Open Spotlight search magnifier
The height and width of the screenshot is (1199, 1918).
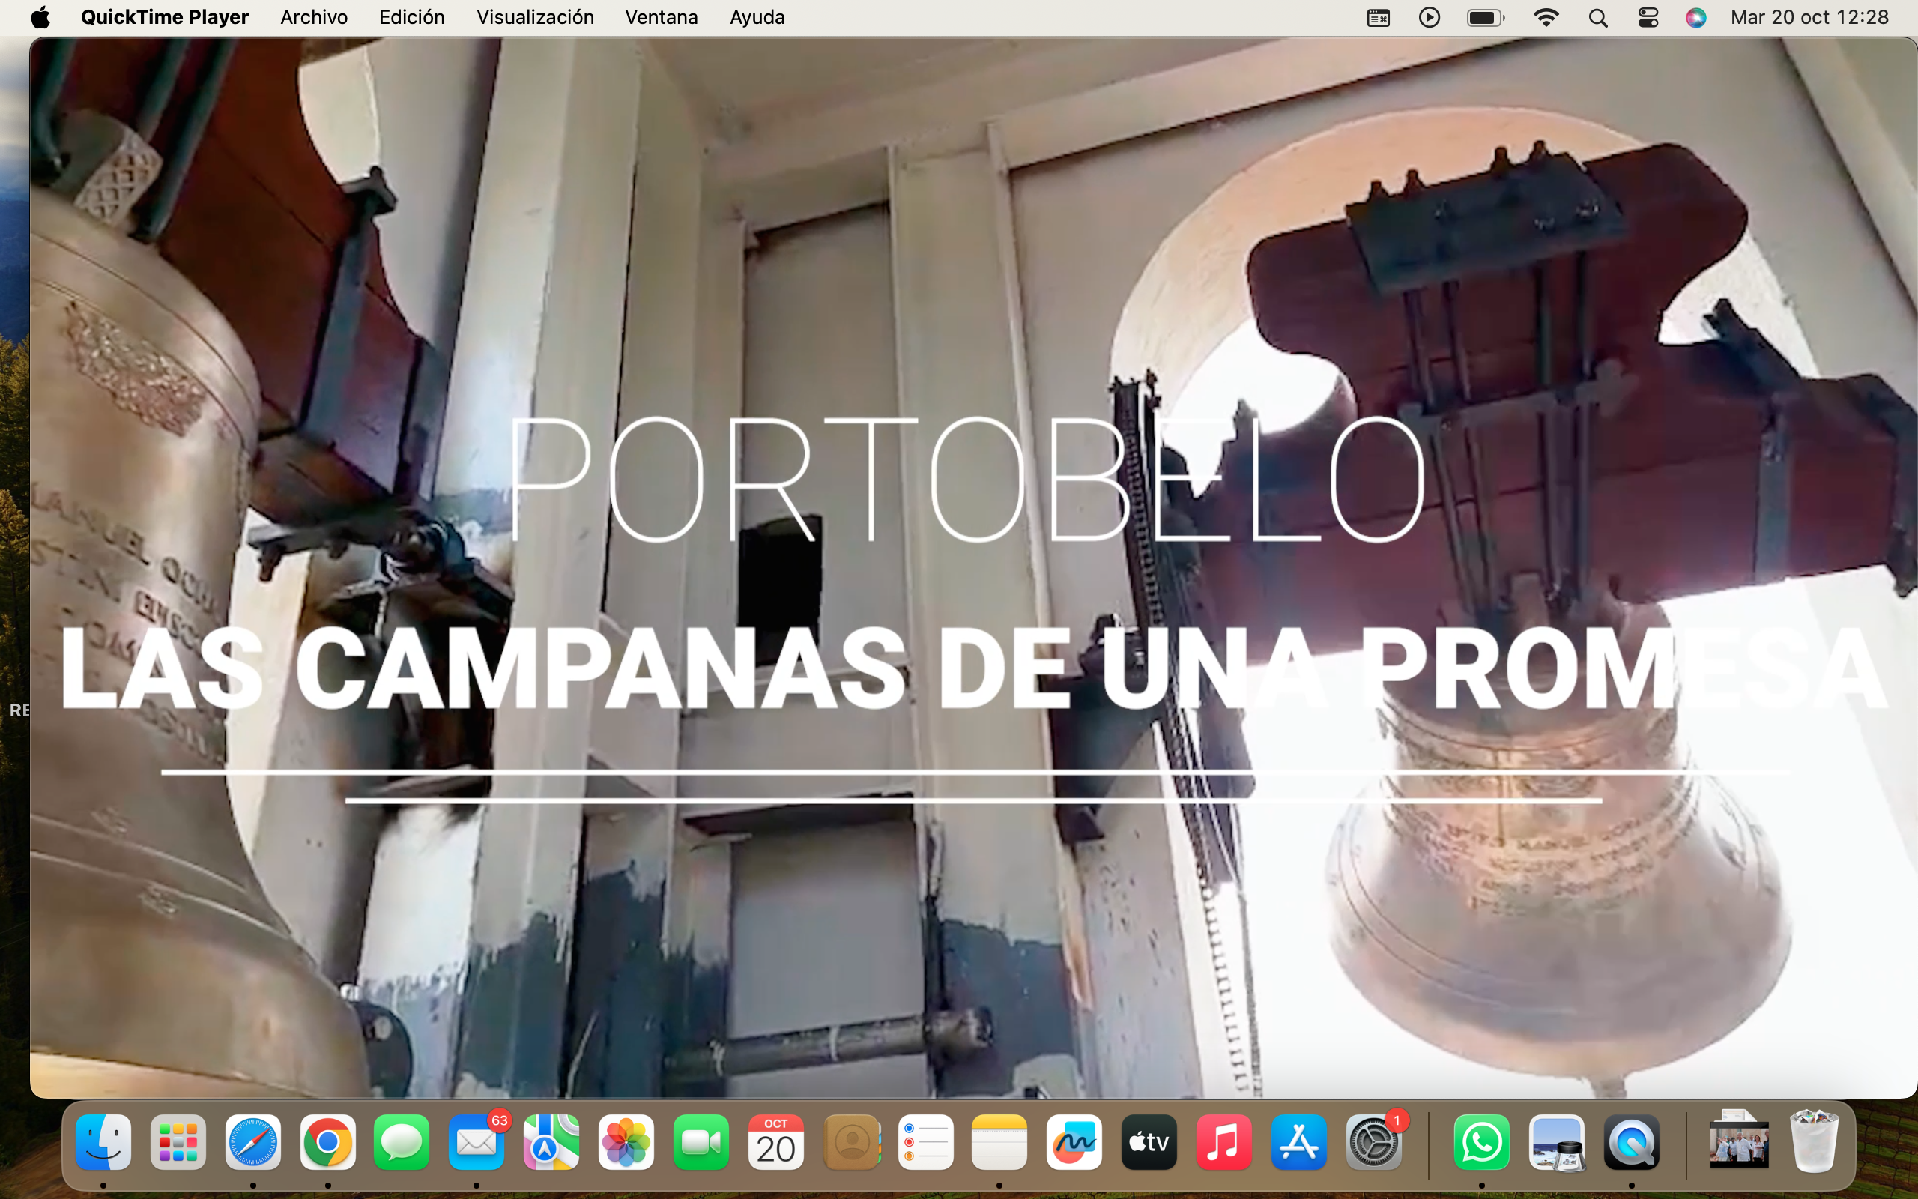tap(1598, 17)
